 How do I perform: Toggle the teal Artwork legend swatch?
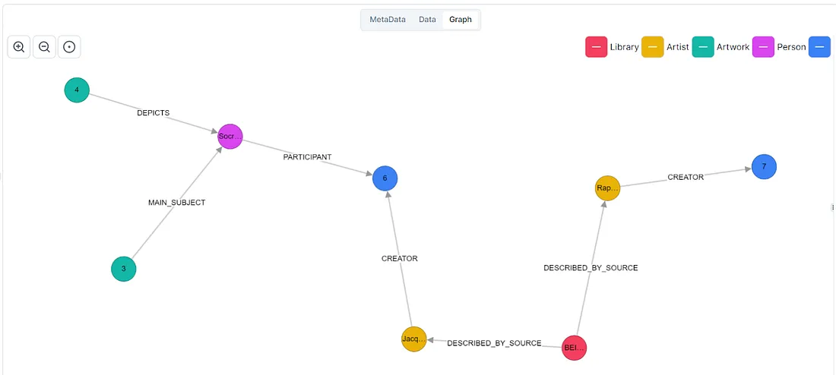click(703, 47)
